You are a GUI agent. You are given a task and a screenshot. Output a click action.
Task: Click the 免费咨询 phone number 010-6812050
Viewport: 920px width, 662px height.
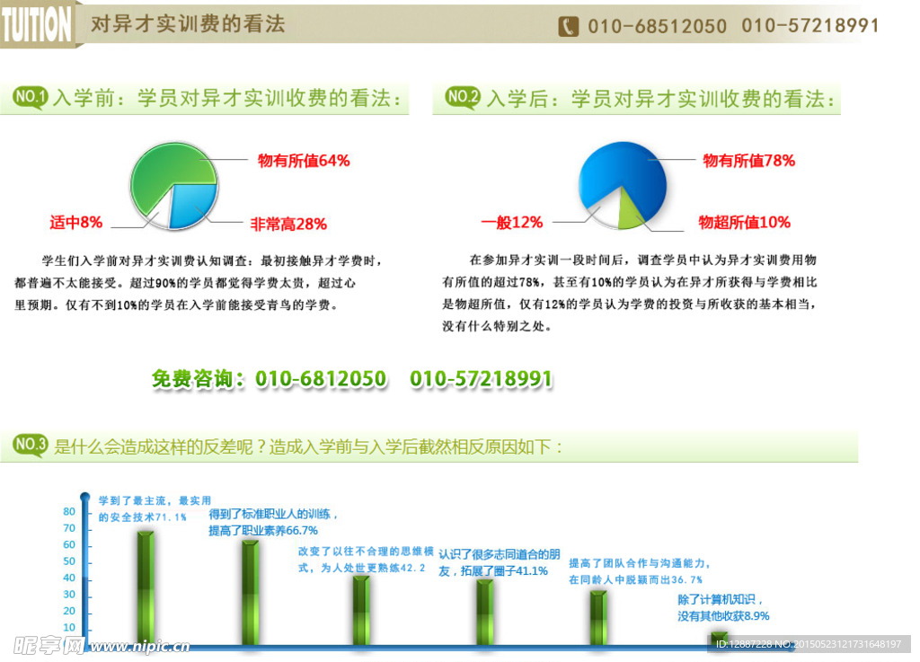[x=323, y=378]
